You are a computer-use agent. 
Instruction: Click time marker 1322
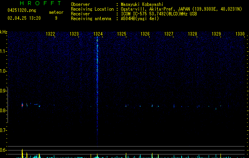[x=50, y=34]
